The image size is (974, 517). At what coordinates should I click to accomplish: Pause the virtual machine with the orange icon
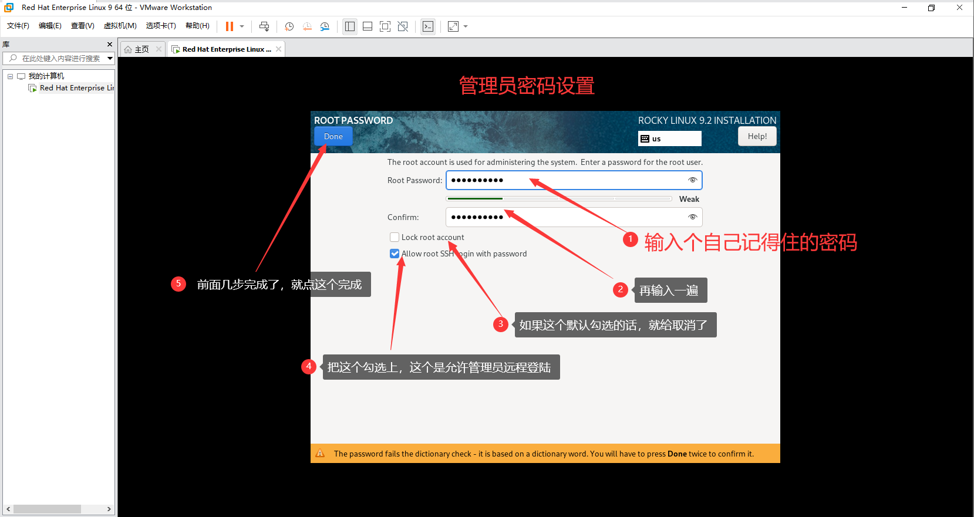[x=230, y=26]
